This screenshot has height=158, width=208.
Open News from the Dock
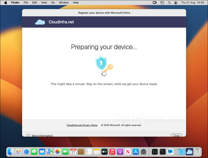[128, 152]
